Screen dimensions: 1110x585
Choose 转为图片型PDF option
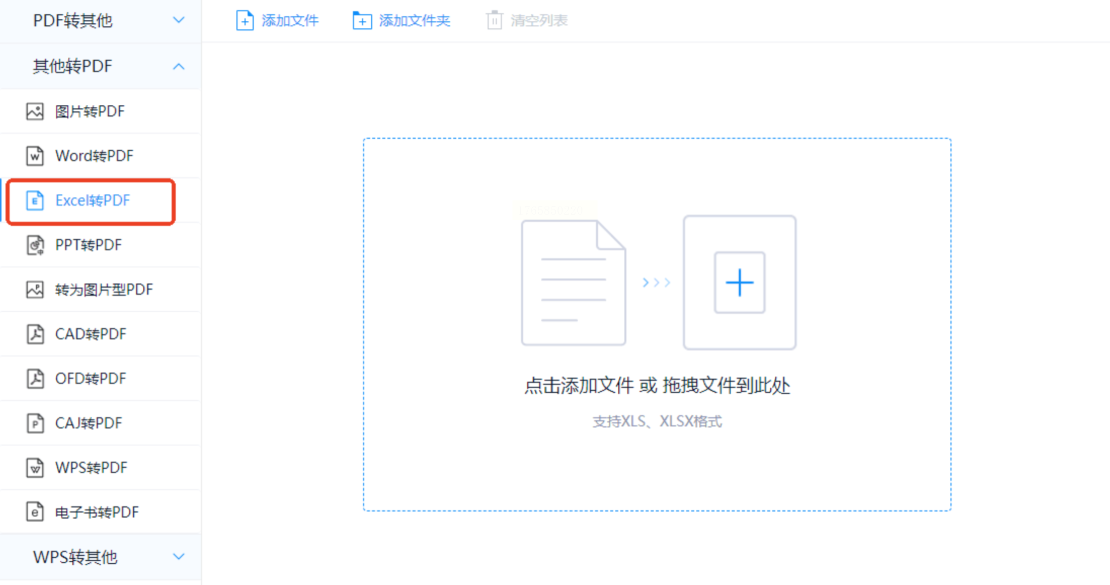103,289
